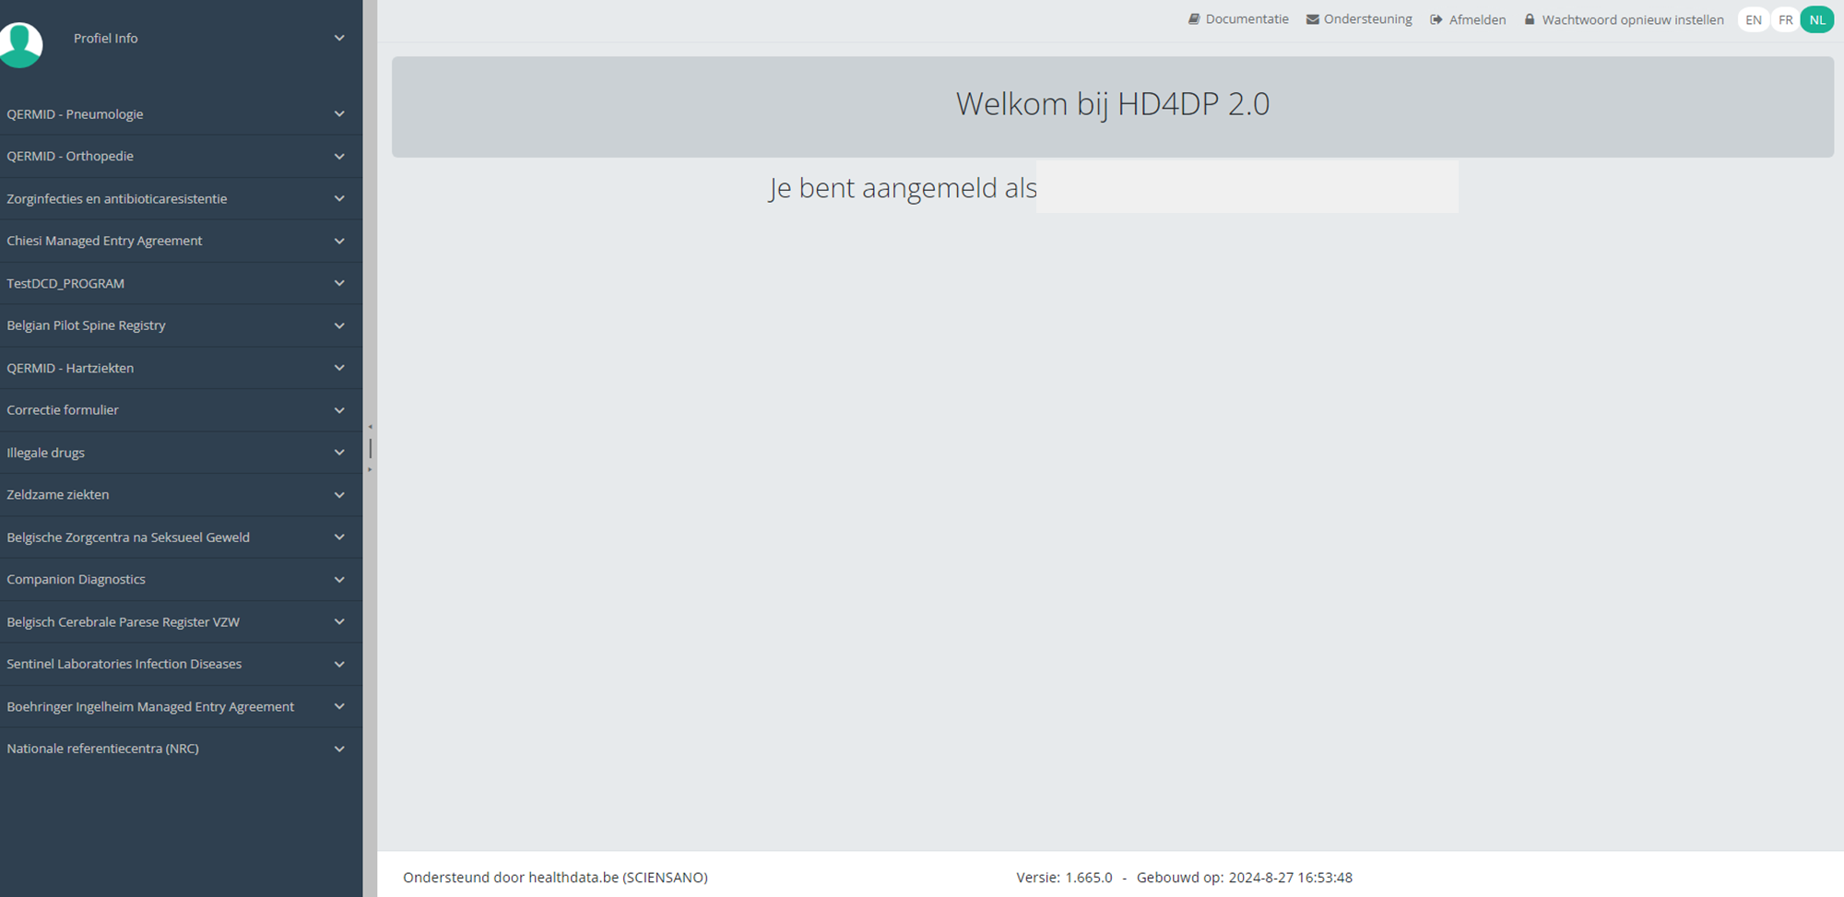Screen dimensions: 1844x897
Task: Select the NL language button
Action: point(1816,19)
